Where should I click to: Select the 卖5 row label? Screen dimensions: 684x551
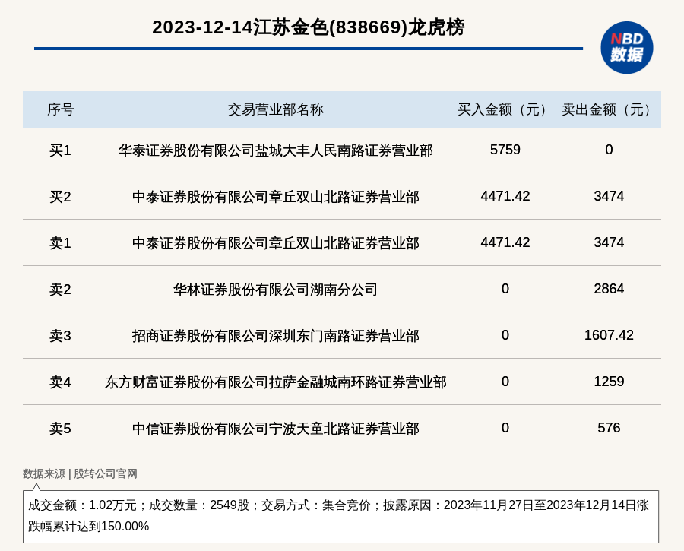tap(60, 429)
